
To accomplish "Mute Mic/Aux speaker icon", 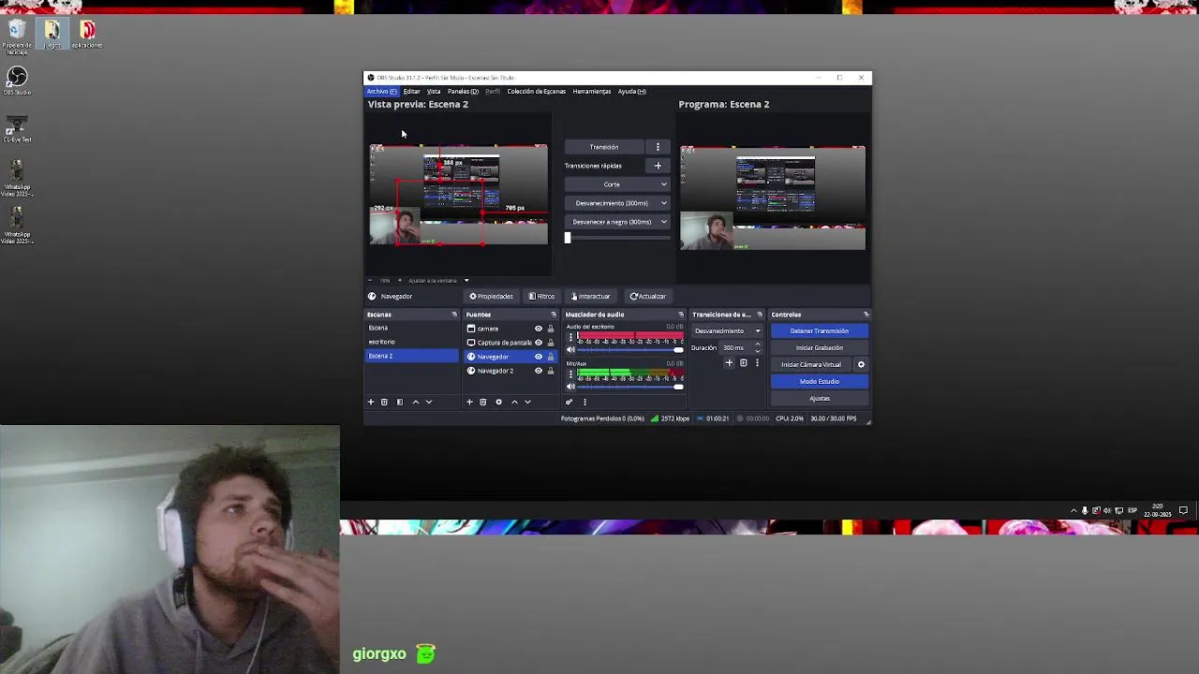I will (x=570, y=386).
